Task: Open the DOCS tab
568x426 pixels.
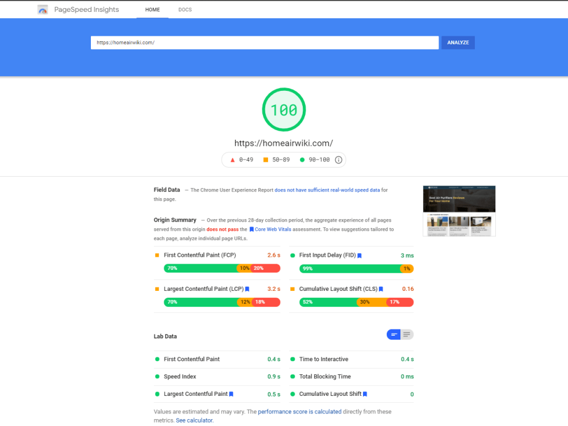Action: pyautogui.click(x=185, y=10)
